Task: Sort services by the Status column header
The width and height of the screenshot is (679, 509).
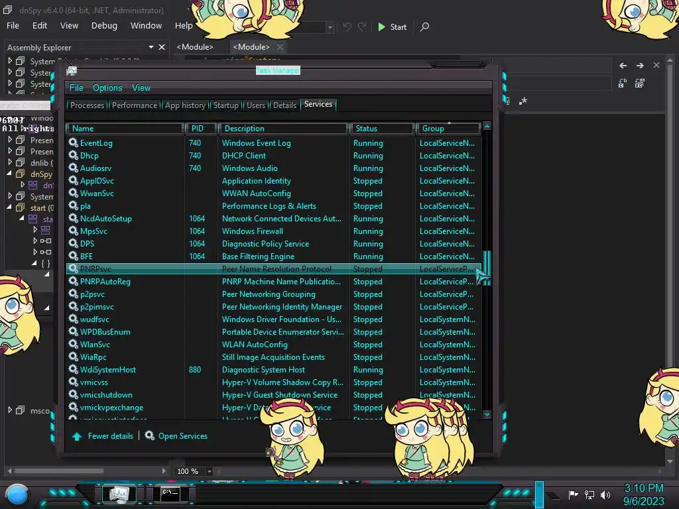Action: pos(382,129)
